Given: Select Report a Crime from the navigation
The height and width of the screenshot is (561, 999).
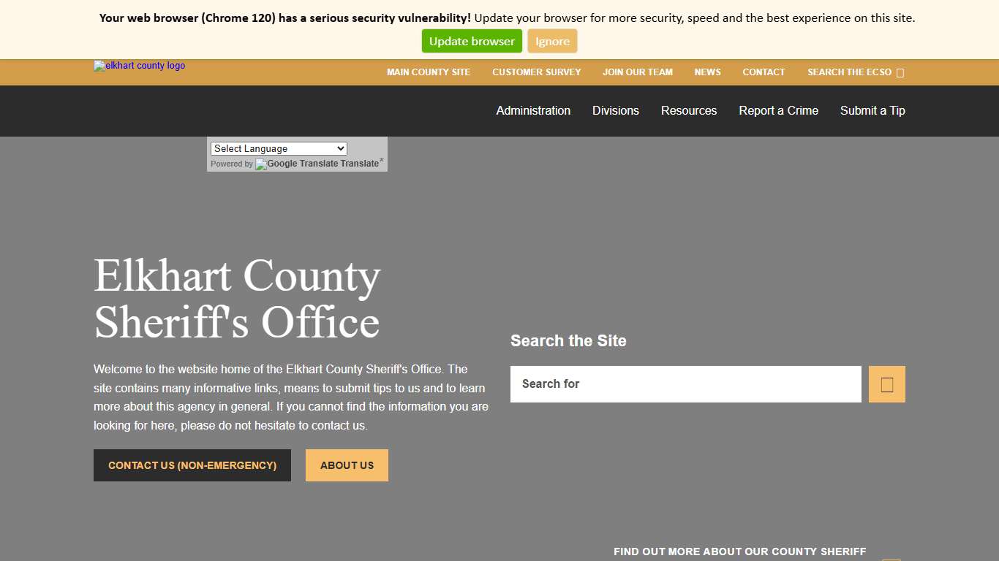Looking at the screenshot, I should (778, 110).
